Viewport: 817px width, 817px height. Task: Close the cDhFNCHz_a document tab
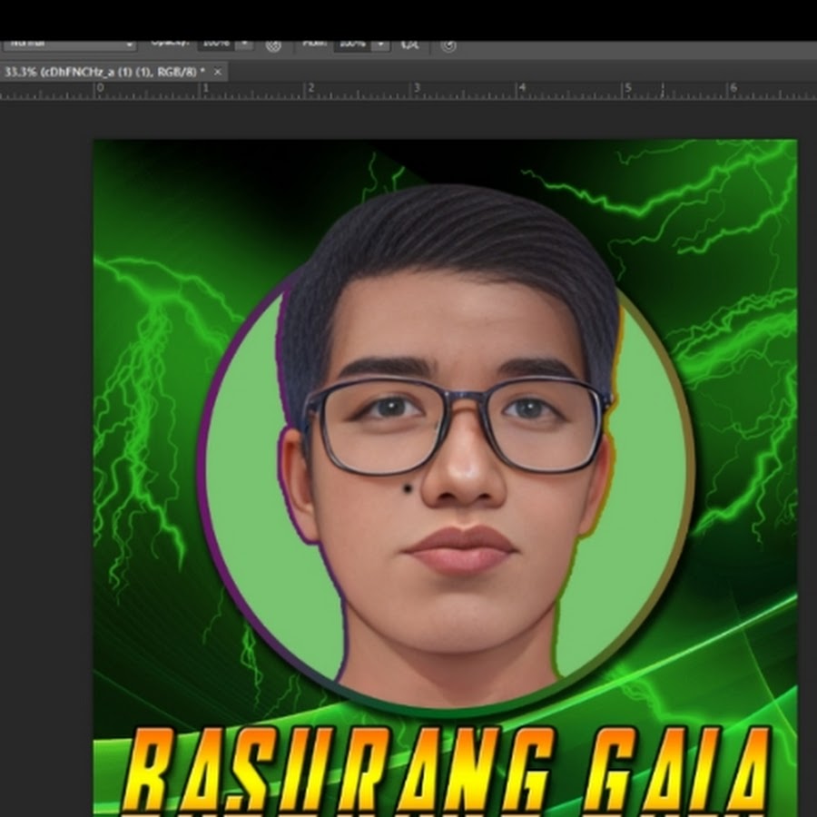(x=218, y=72)
